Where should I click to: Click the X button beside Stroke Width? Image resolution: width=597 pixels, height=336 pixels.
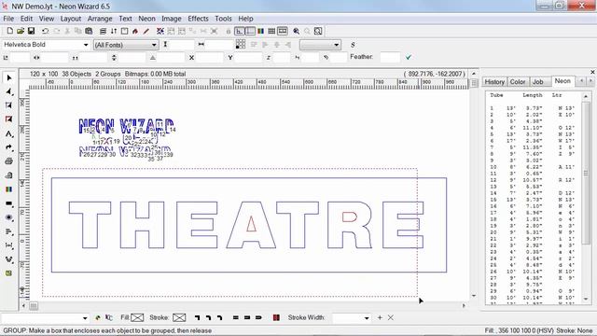pyautogui.click(x=390, y=317)
